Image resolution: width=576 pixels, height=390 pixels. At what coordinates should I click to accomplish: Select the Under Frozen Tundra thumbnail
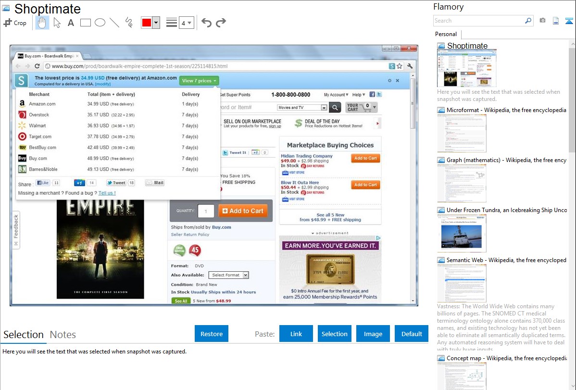click(x=462, y=233)
